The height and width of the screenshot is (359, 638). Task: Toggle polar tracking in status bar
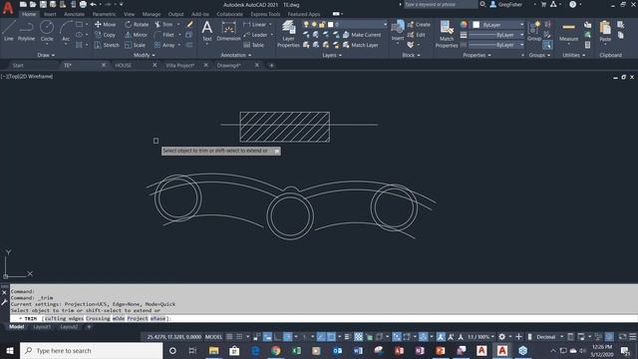point(288,337)
